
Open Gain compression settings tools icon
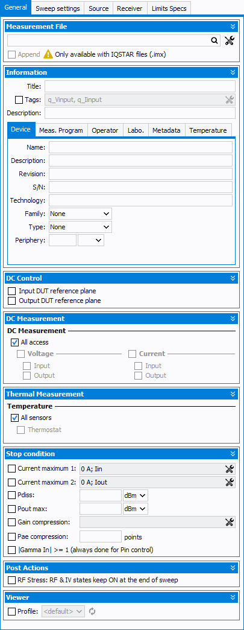tap(230, 523)
